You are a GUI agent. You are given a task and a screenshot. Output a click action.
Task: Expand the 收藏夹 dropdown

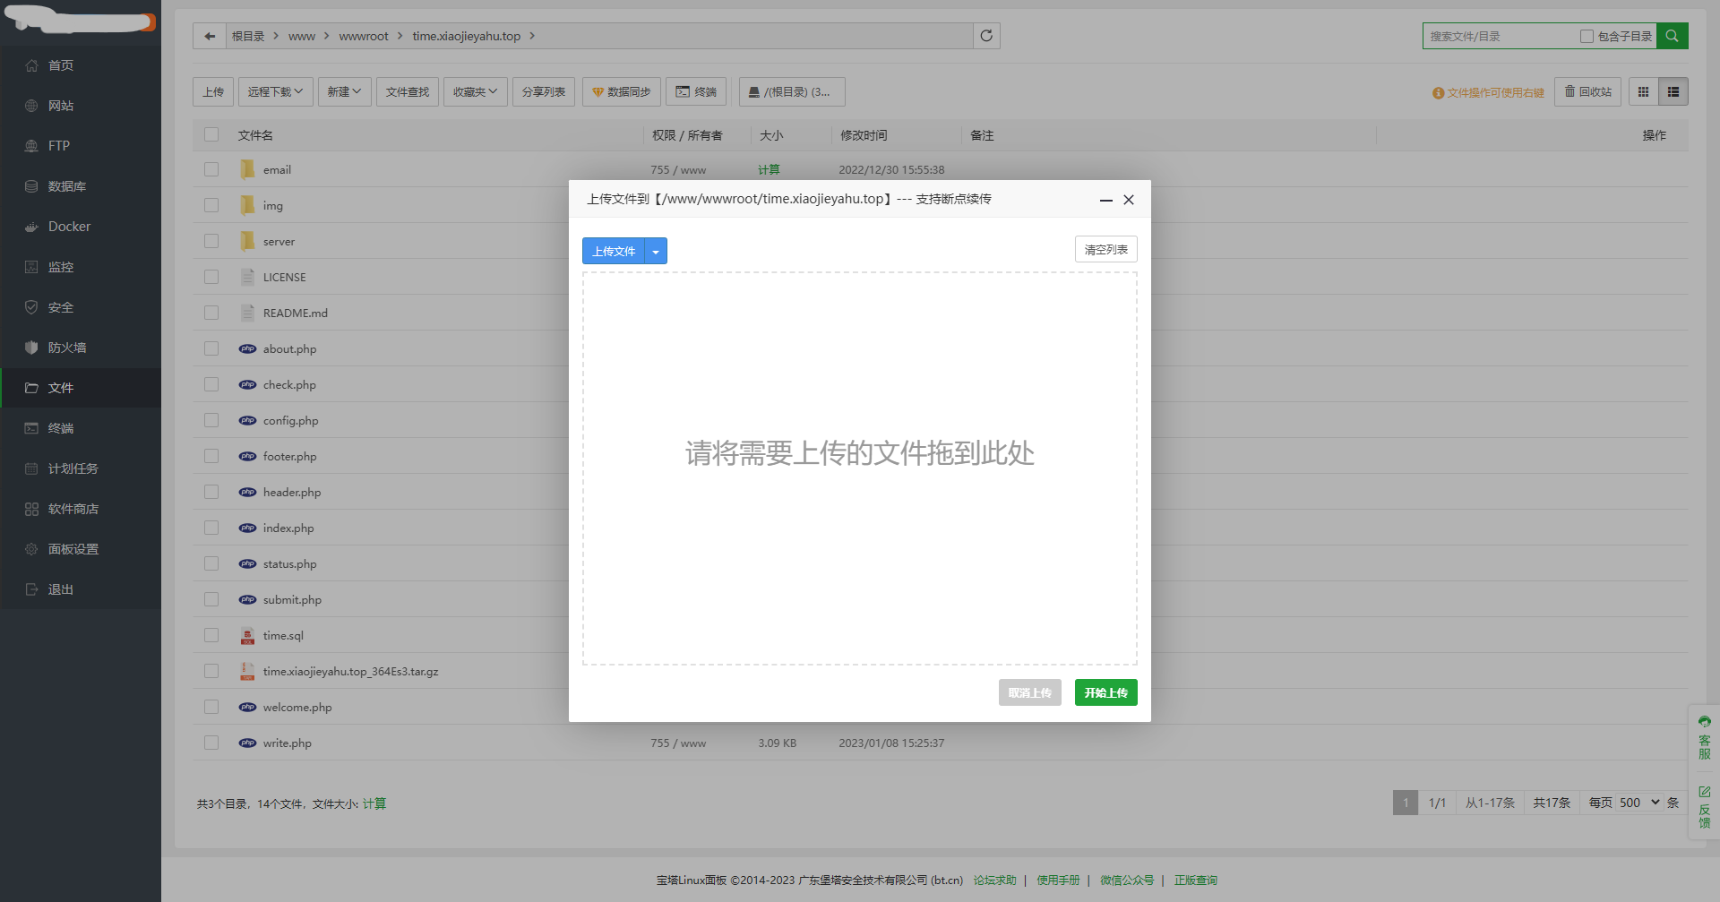[x=475, y=91]
